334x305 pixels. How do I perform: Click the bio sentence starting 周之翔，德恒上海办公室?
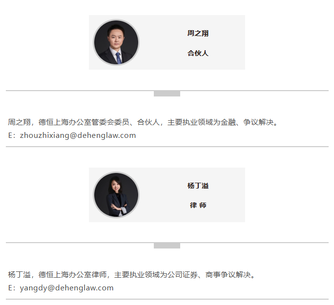pos(143,122)
